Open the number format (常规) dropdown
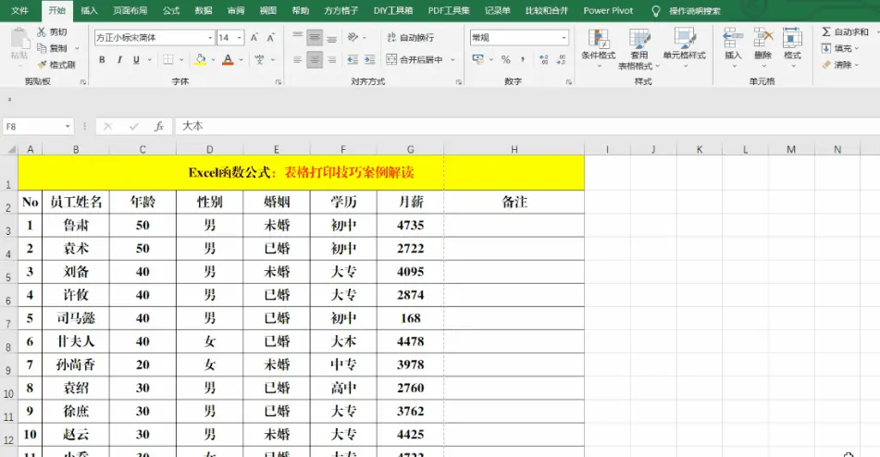The height and width of the screenshot is (457, 880). 564,38
